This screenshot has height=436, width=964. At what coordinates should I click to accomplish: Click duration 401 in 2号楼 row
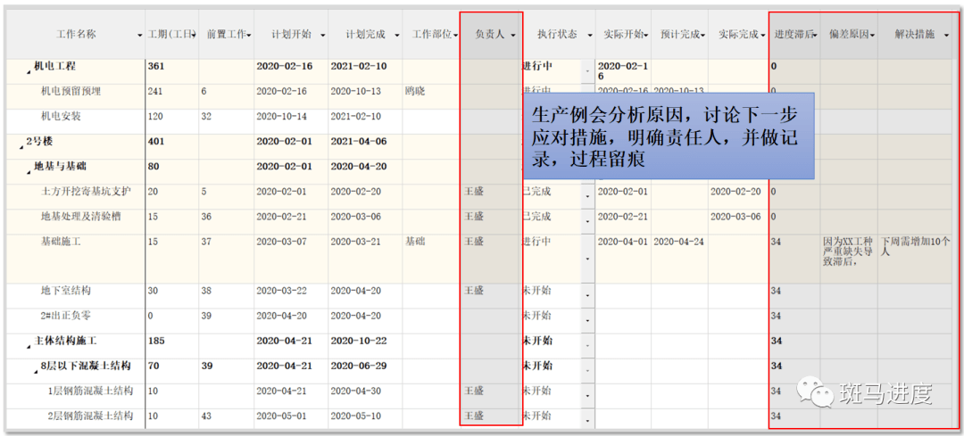point(155,141)
